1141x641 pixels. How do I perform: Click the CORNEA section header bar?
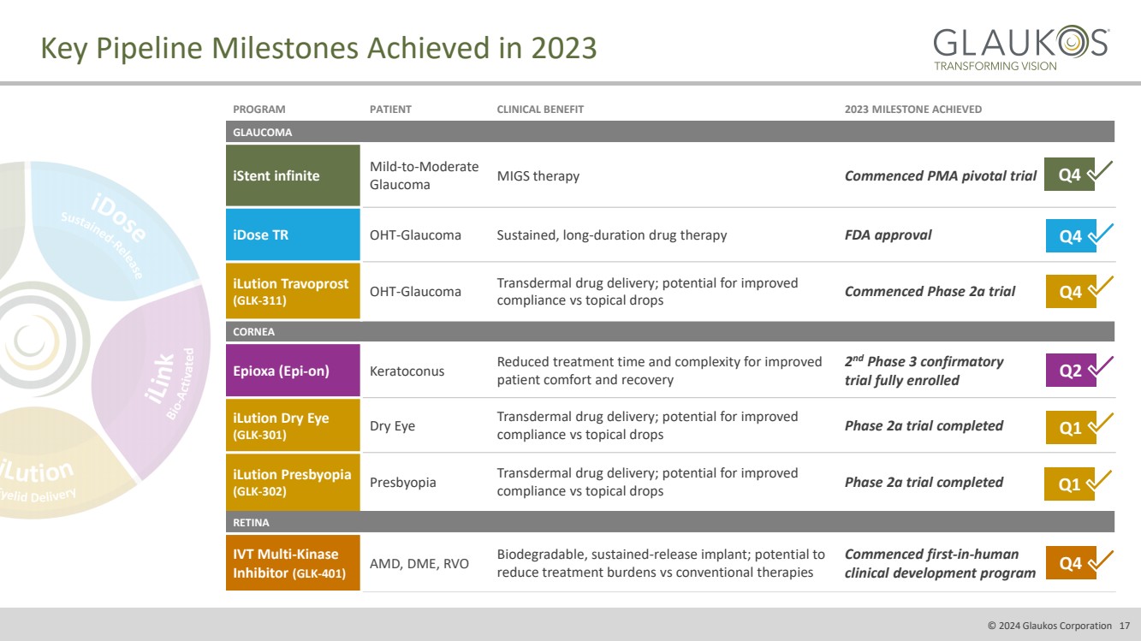[x=669, y=331]
